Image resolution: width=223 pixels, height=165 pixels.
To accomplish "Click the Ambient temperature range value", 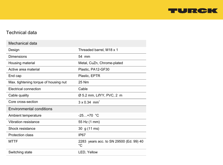I will tap(89, 115).
